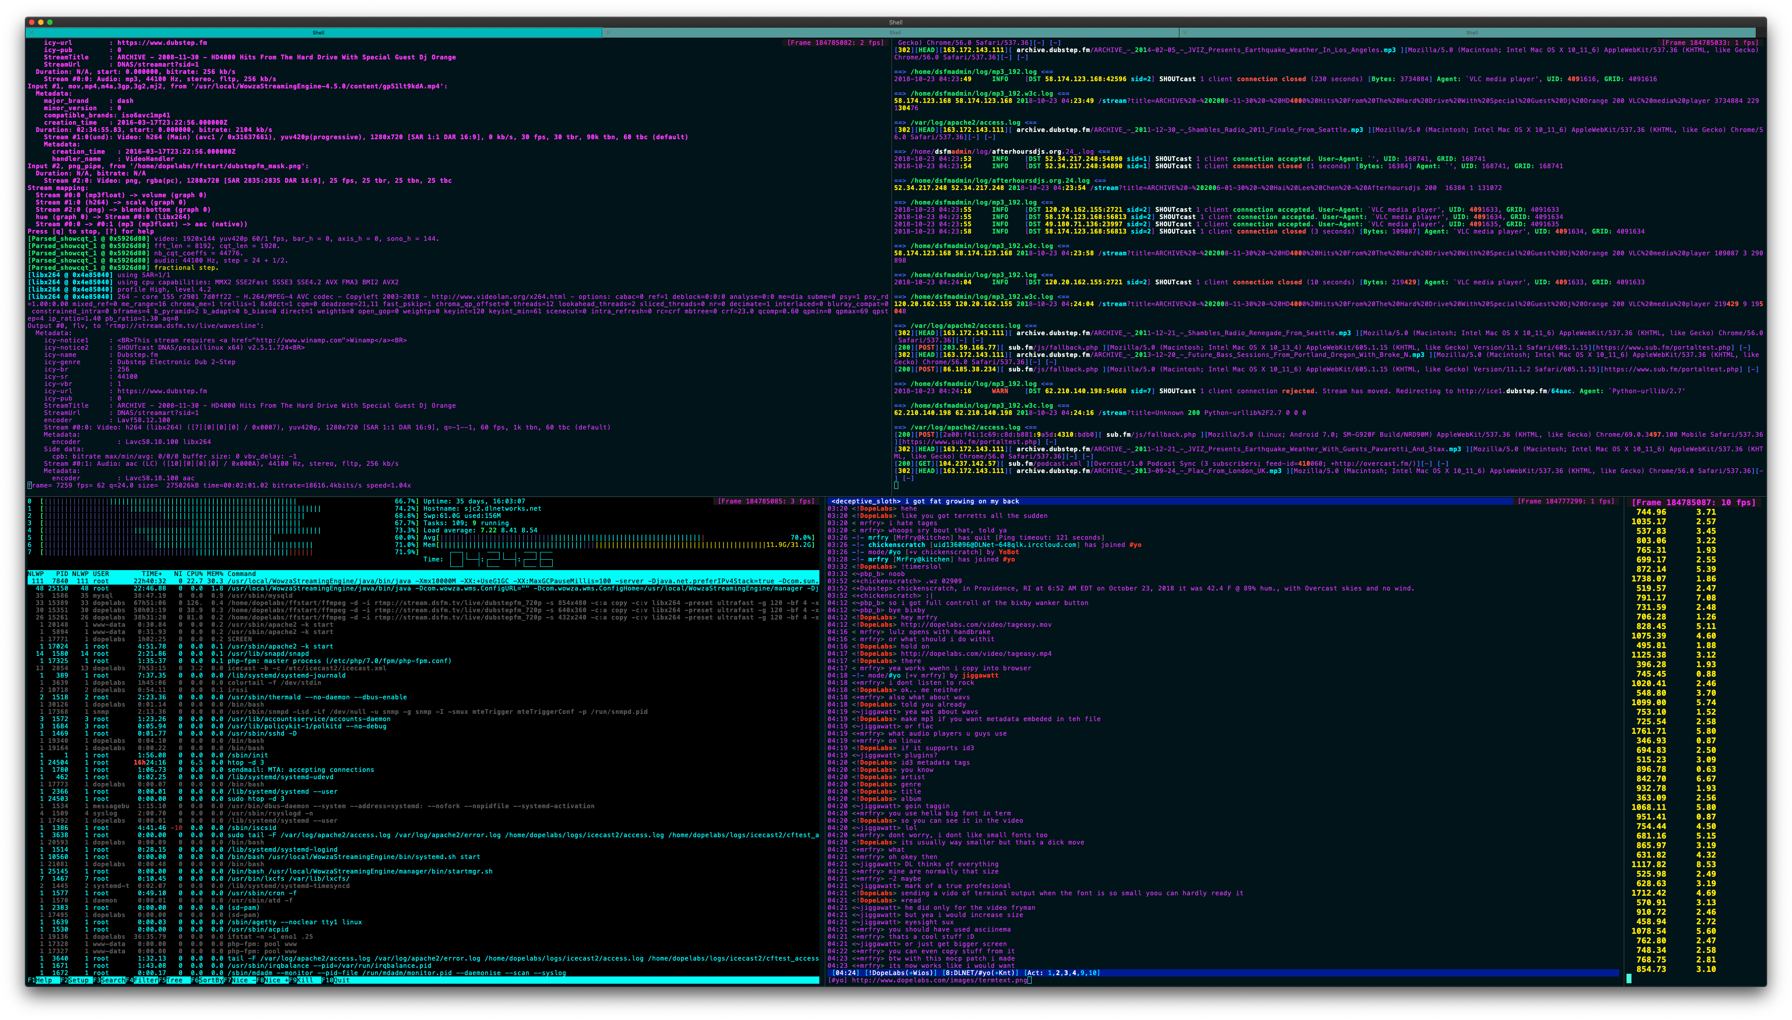Viewport: 1792px width, 1020px height.
Task: Click the Command column header in htop
Action: point(242,574)
